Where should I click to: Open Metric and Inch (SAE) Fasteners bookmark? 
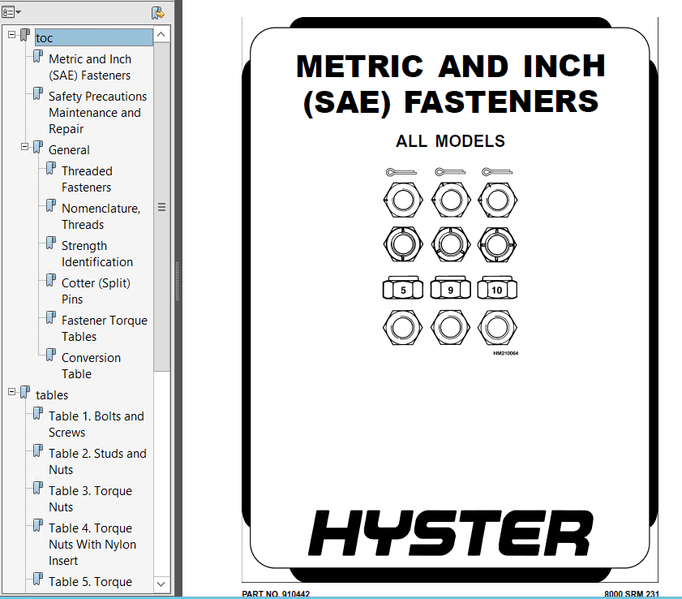tap(90, 67)
